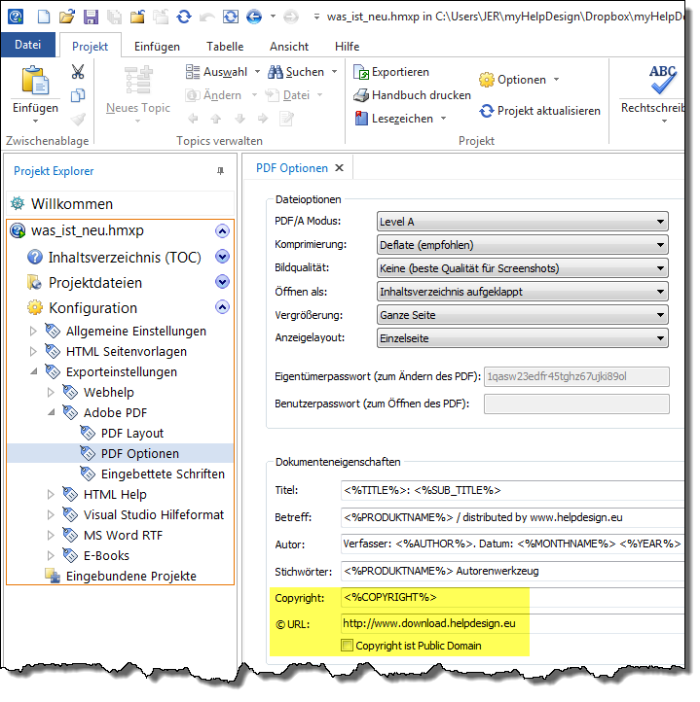Click the Rechtschreibung ABC spell check icon
Image resolution: width=700 pixels, height=702 pixels.
point(663,79)
